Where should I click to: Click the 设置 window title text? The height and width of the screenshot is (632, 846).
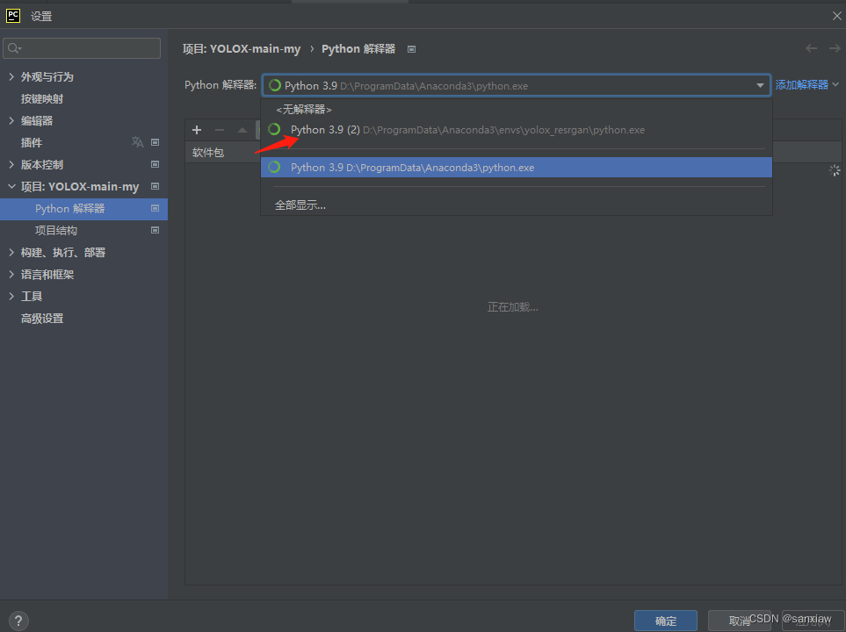(x=41, y=16)
